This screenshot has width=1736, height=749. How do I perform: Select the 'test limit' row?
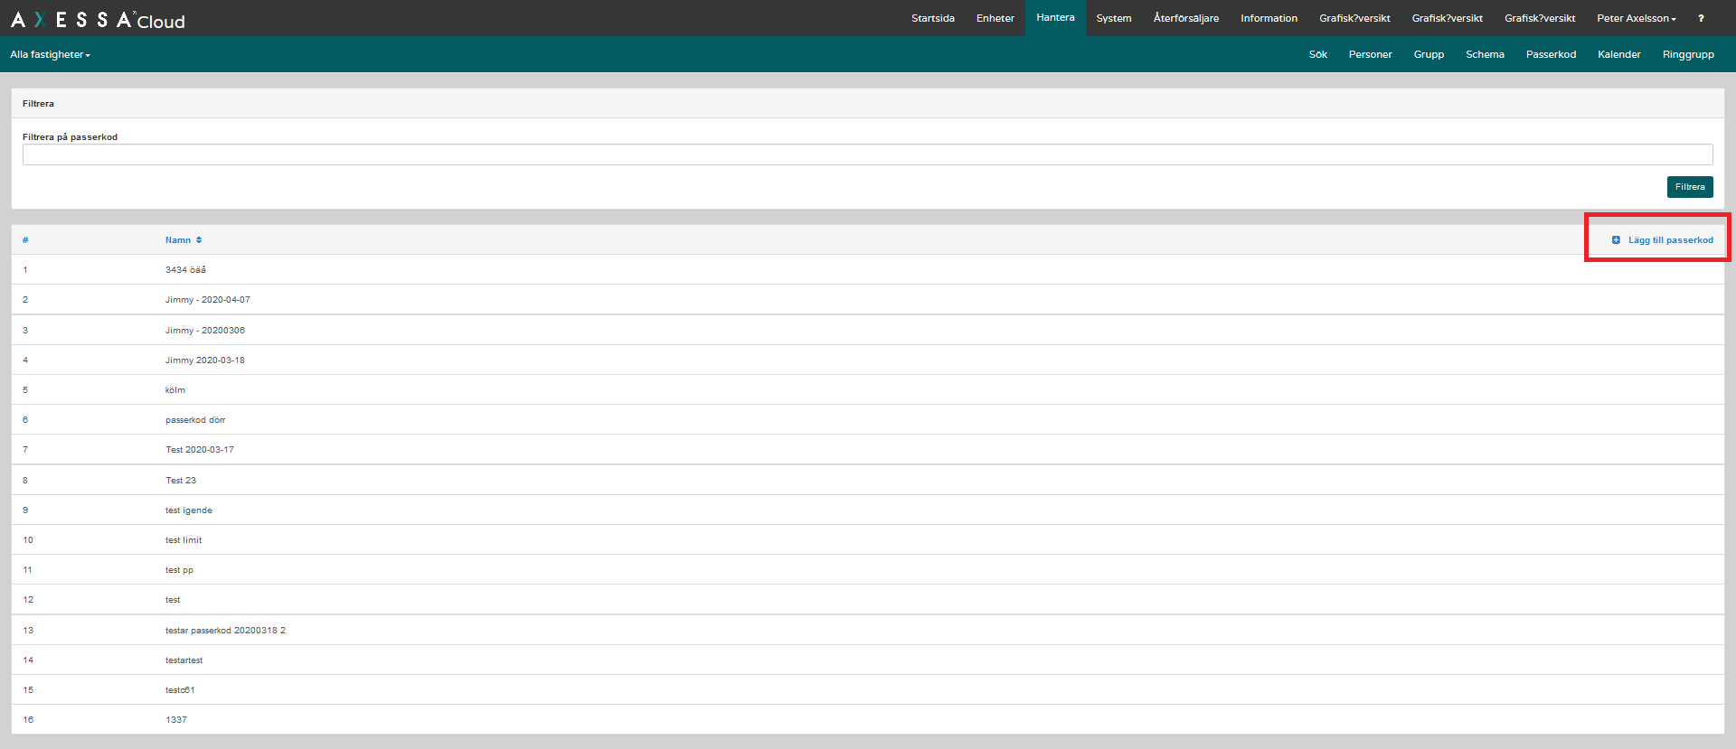(867, 539)
